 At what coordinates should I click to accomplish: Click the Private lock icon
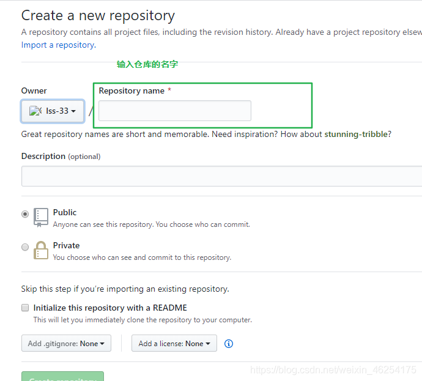coord(41,250)
